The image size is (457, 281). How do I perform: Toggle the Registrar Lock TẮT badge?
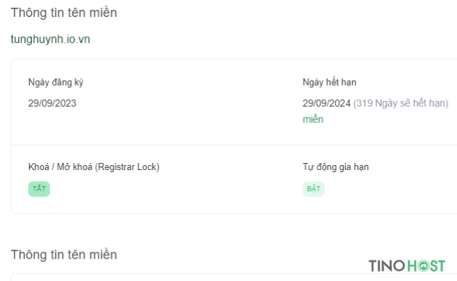click(x=39, y=189)
